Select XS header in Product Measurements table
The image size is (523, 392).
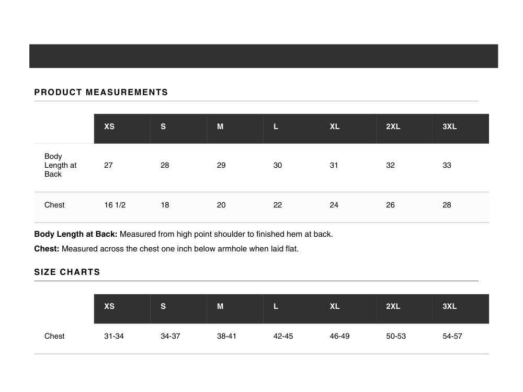point(109,126)
